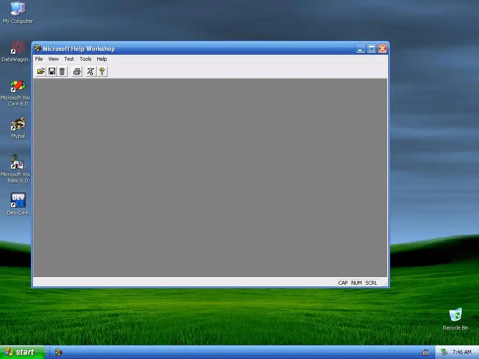Open the View menu
Image resolution: width=479 pixels, height=359 pixels.
pyautogui.click(x=53, y=59)
